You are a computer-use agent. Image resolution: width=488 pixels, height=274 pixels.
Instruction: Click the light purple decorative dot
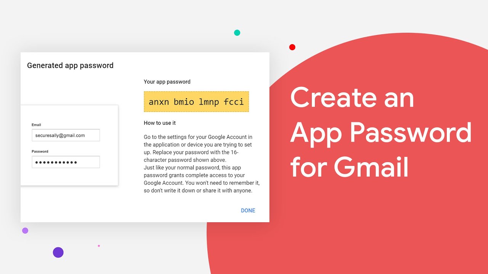[25, 231]
